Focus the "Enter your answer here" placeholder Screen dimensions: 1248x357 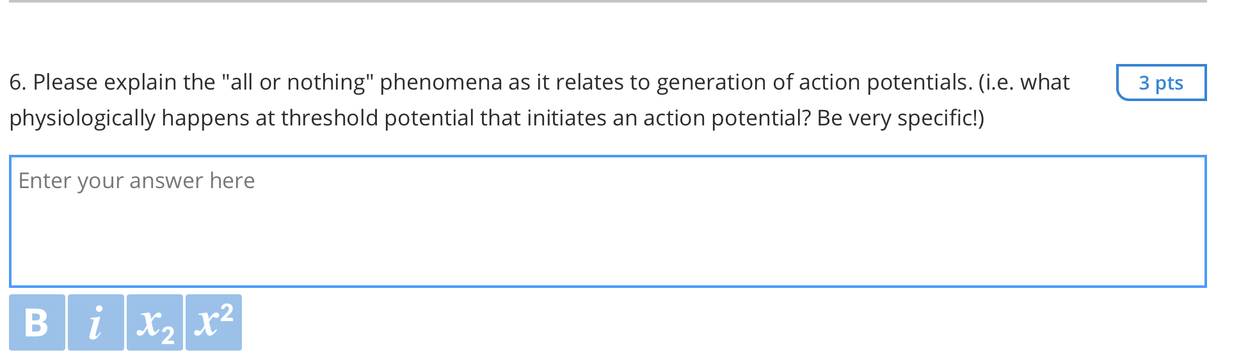pyautogui.click(x=136, y=181)
